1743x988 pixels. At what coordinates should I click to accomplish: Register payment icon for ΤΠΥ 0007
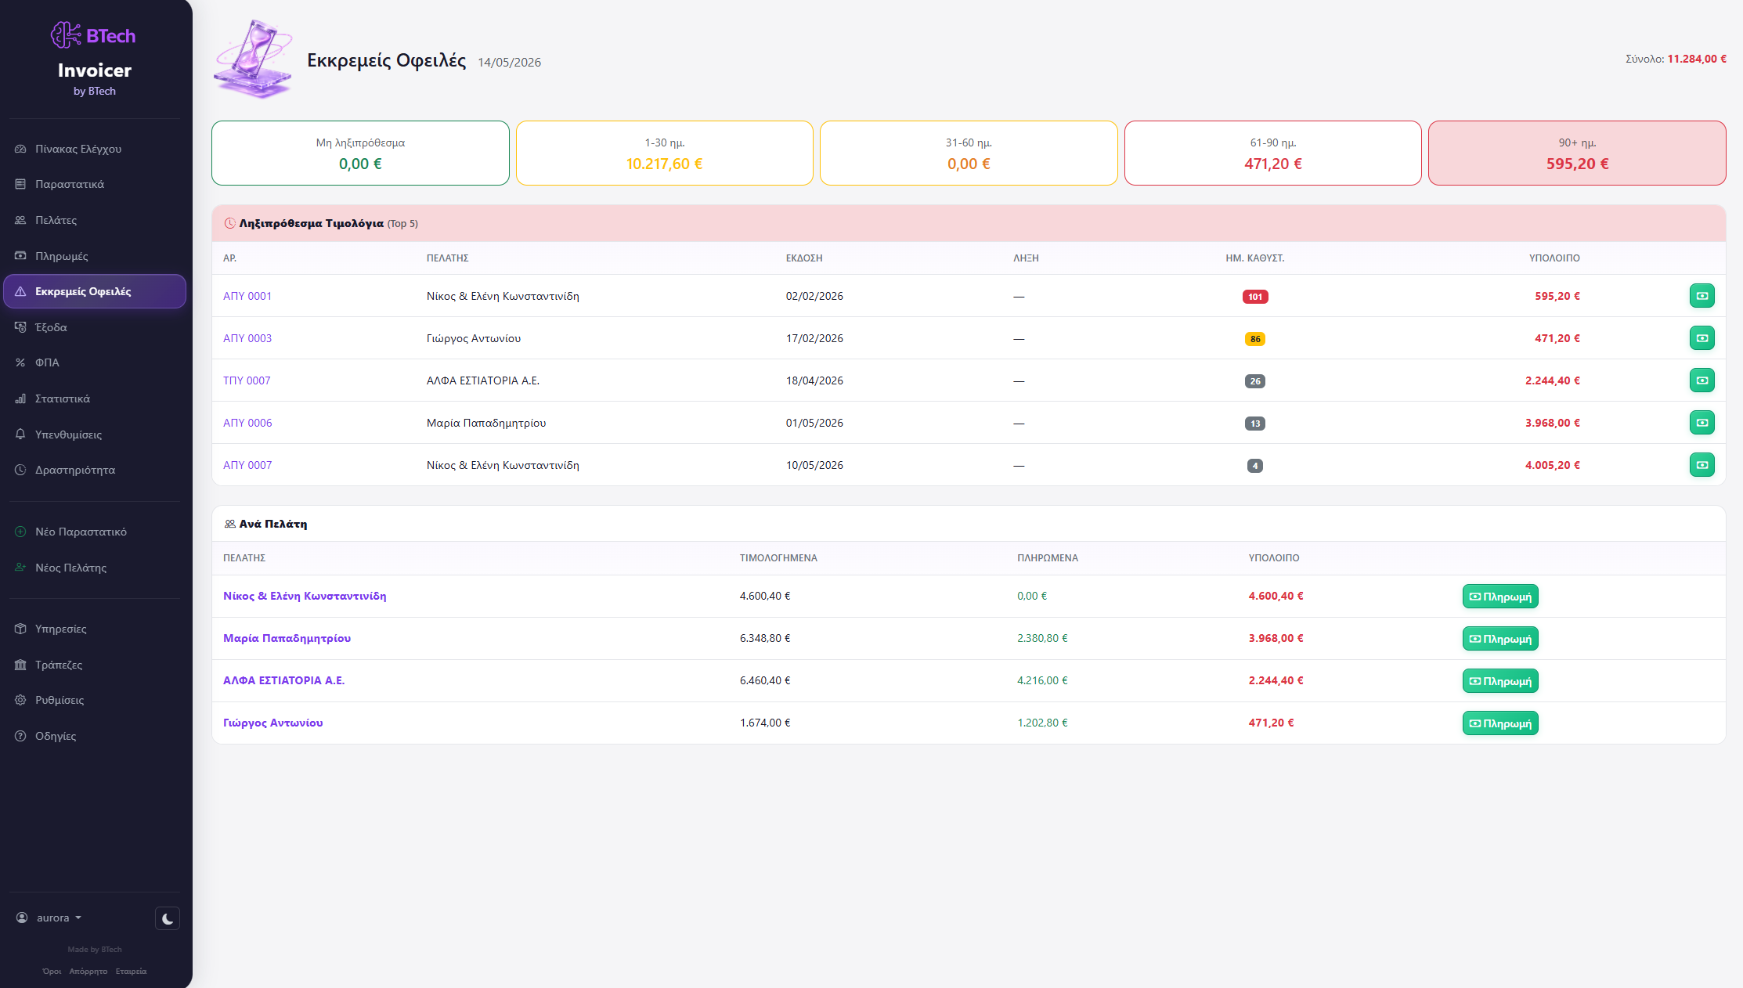pyautogui.click(x=1701, y=380)
